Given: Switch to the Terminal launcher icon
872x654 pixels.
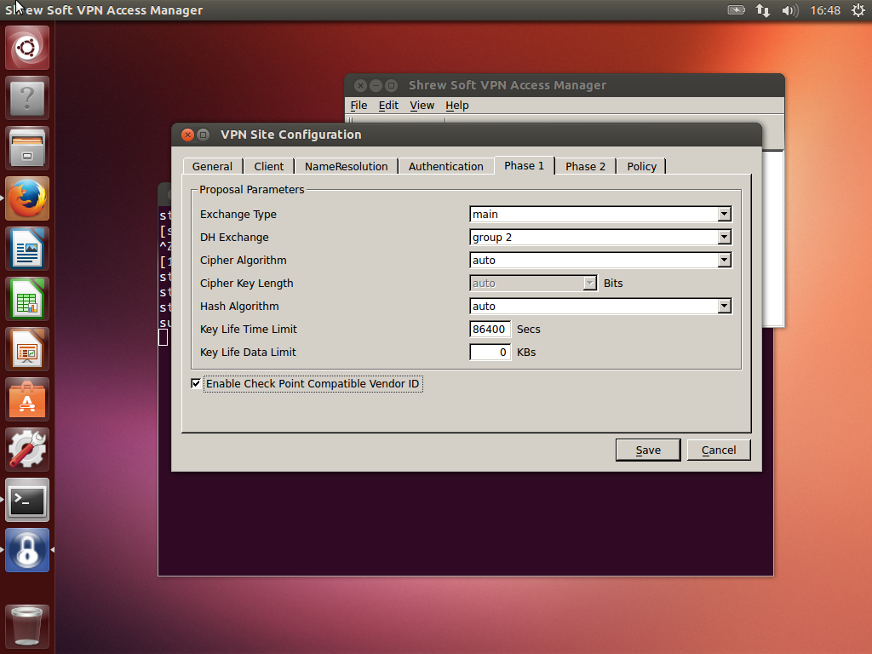Looking at the screenshot, I should (27, 500).
